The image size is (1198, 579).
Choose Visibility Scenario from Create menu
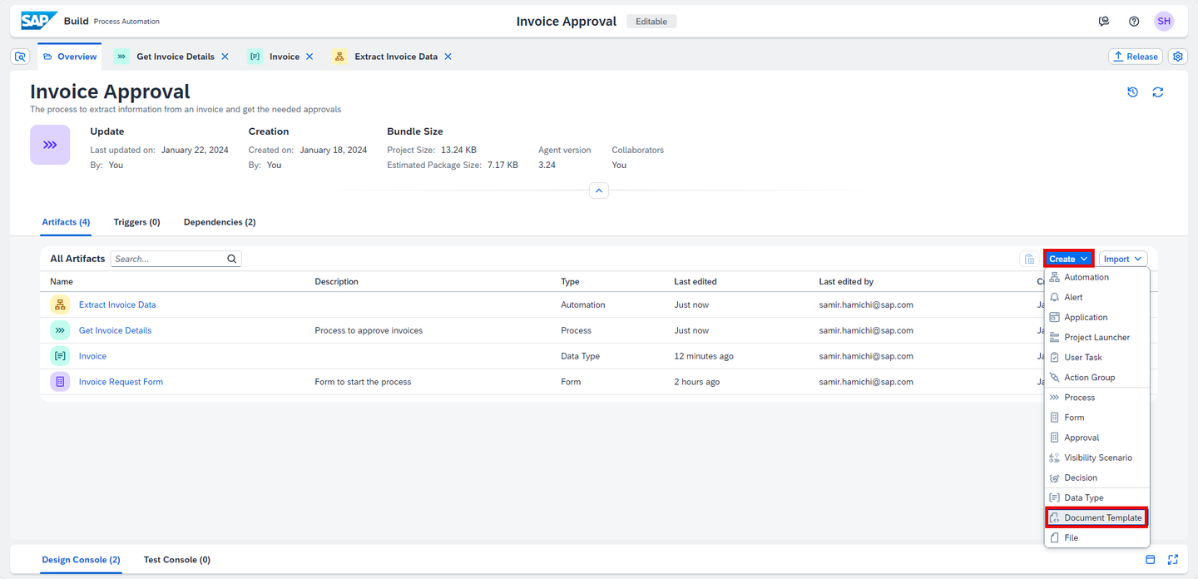click(x=1097, y=457)
